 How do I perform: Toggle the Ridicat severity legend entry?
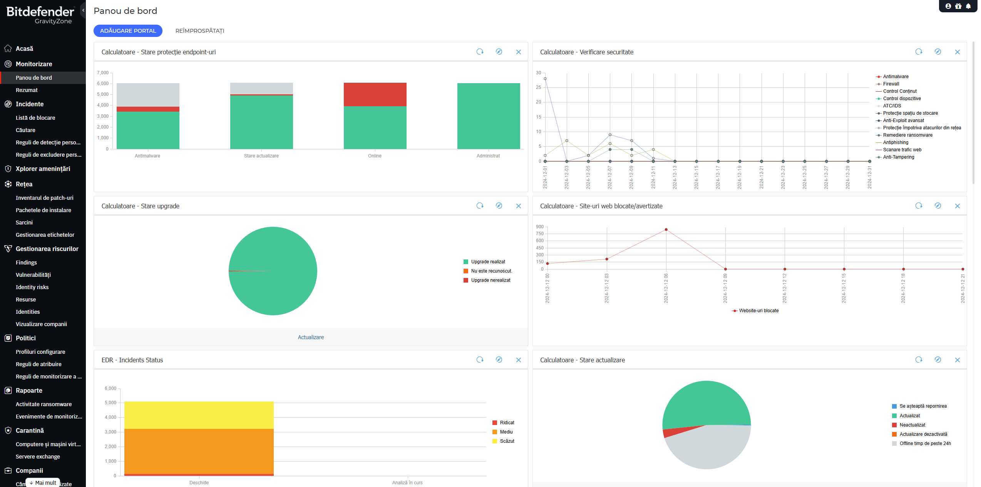(x=503, y=423)
